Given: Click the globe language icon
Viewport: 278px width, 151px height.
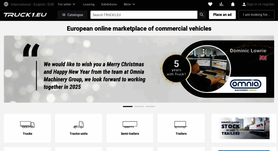Looking at the screenshot, I should 6,4.
